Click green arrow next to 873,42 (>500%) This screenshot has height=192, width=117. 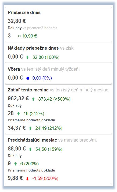33,99
